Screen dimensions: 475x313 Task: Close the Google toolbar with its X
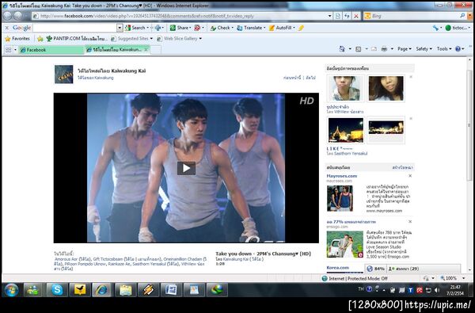pos(7,28)
